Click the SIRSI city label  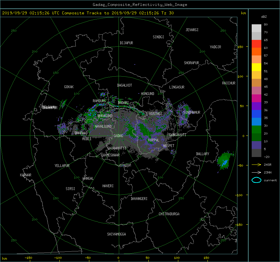point(70,189)
